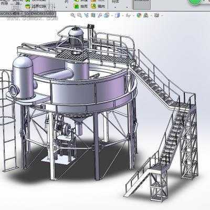Open the View Orientation icon

click(106, 15)
